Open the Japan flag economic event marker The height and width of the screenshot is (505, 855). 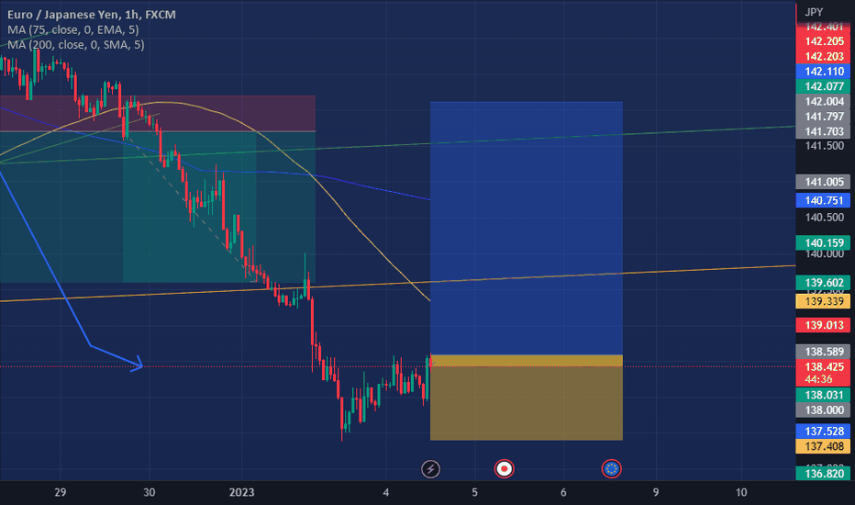[504, 469]
